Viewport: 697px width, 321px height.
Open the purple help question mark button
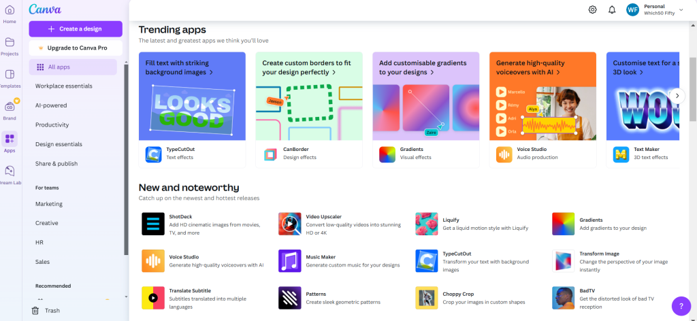pyautogui.click(x=681, y=306)
